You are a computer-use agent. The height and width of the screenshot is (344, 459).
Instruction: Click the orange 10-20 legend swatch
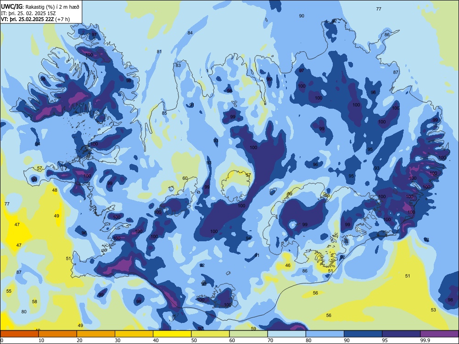click(58, 334)
